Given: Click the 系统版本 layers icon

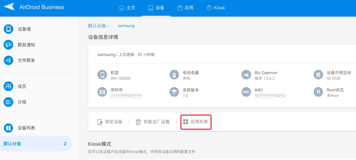Looking at the screenshot, I should 174,92.
